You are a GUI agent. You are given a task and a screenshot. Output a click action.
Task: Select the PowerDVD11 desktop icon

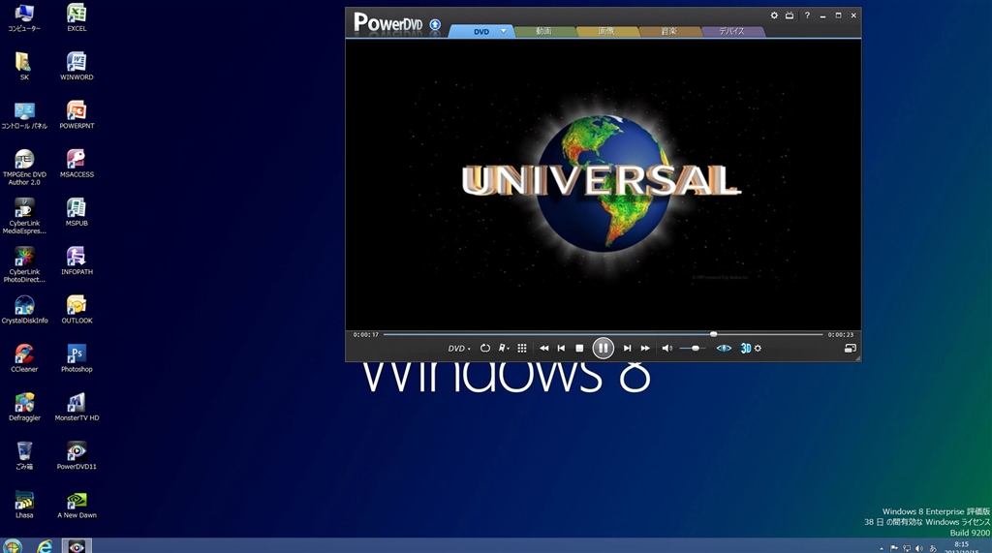pos(77,456)
